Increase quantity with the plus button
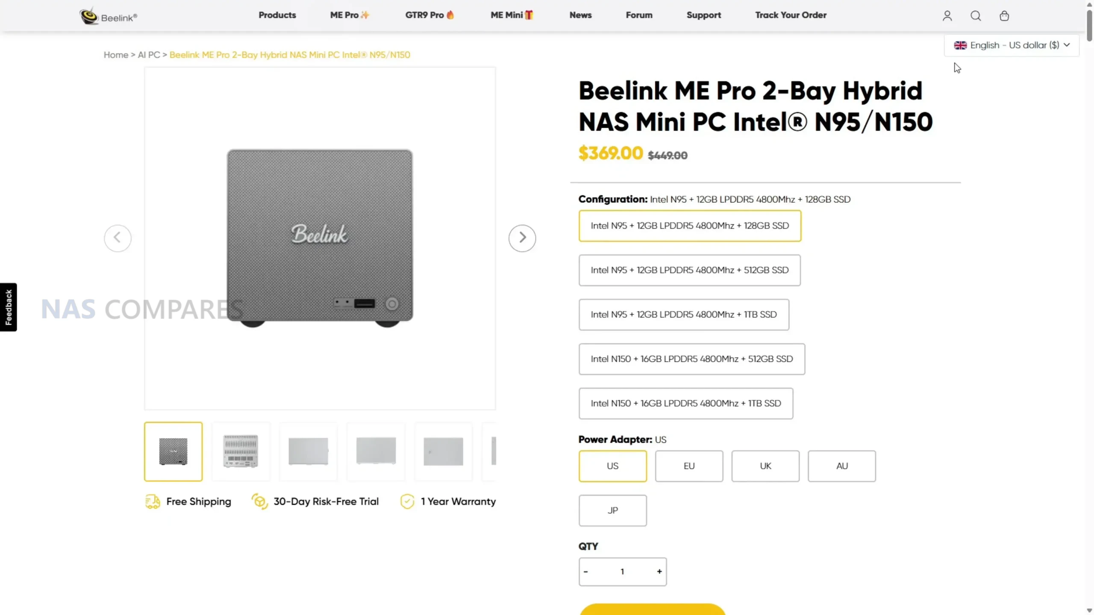 click(659, 571)
